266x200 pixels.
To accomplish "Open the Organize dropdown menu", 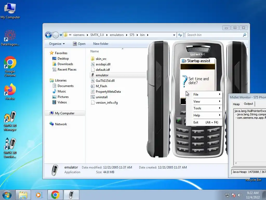I will point(57,44).
